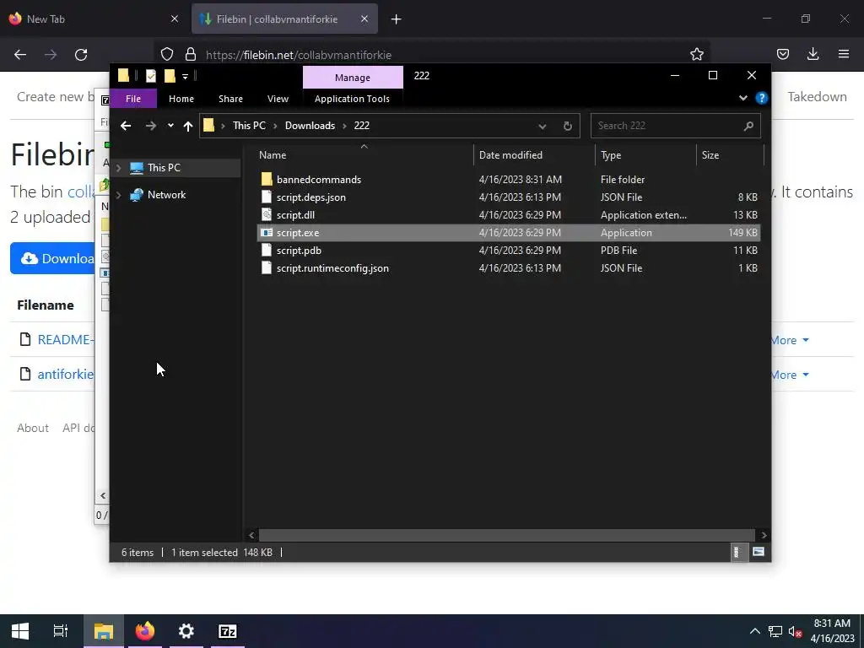Open More dropdown for README file
The image size is (864, 648).
pyautogui.click(x=790, y=341)
